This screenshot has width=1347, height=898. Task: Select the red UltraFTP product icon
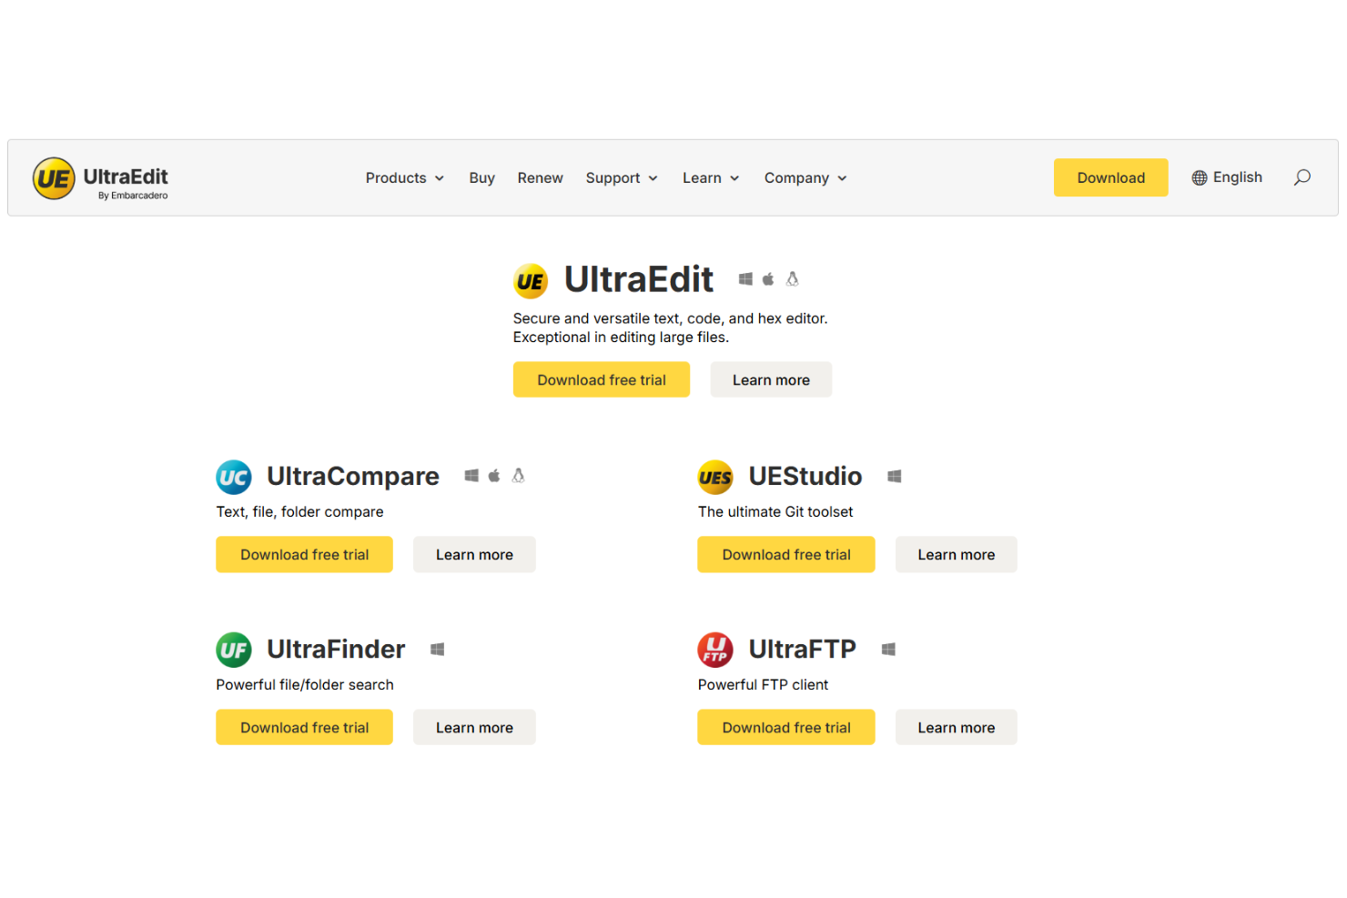click(x=715, y=650)
